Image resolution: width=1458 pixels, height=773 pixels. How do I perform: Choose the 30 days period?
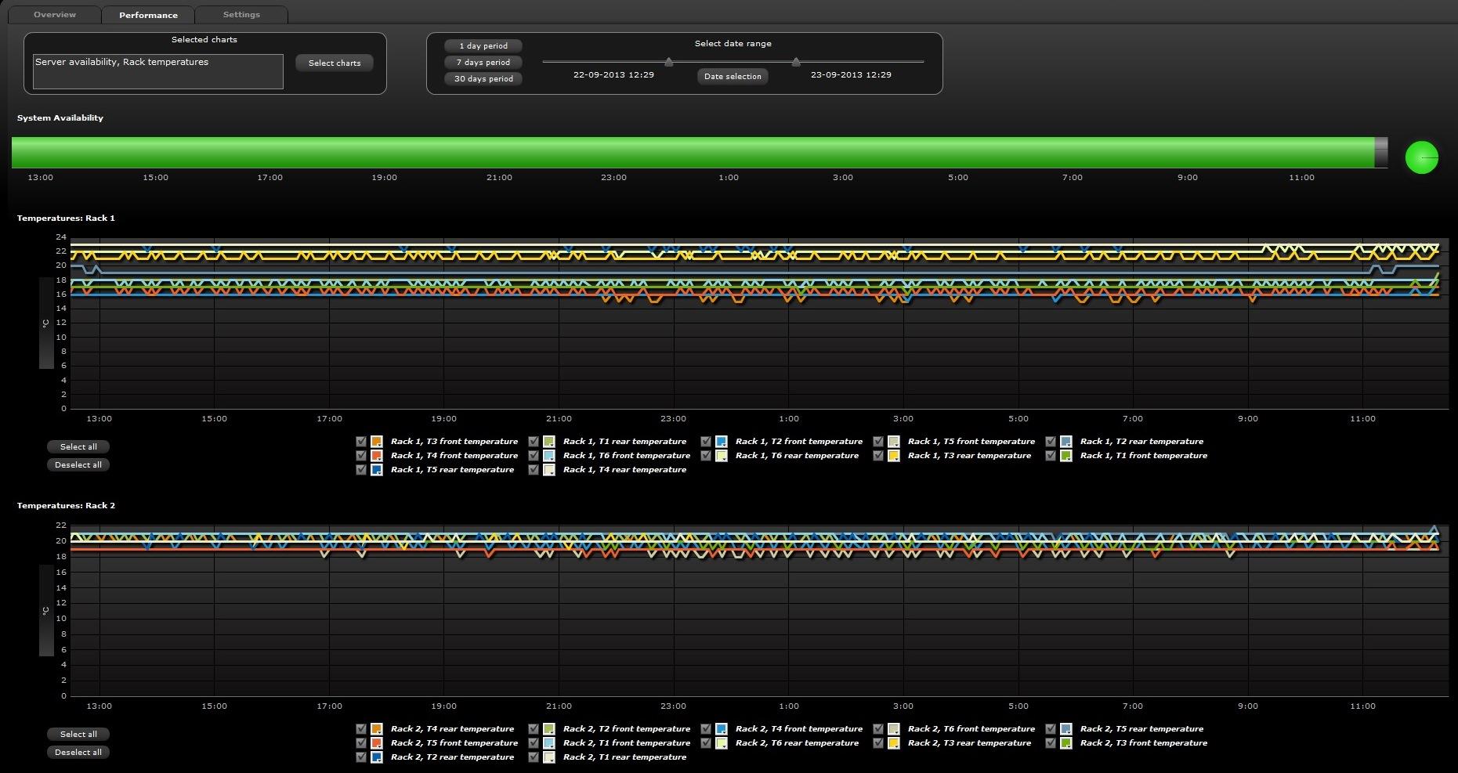tap(483, 78)
